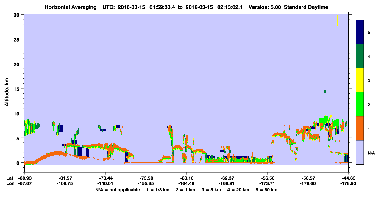This screenshot has width=387, height=198.
Task: Click the legend text '2 = 1 km'
Action: click(x=185, y=190)
